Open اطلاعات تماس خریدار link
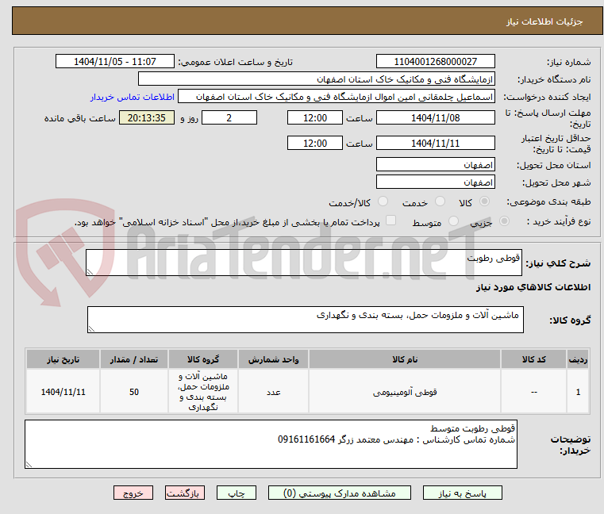 [133, 97]
